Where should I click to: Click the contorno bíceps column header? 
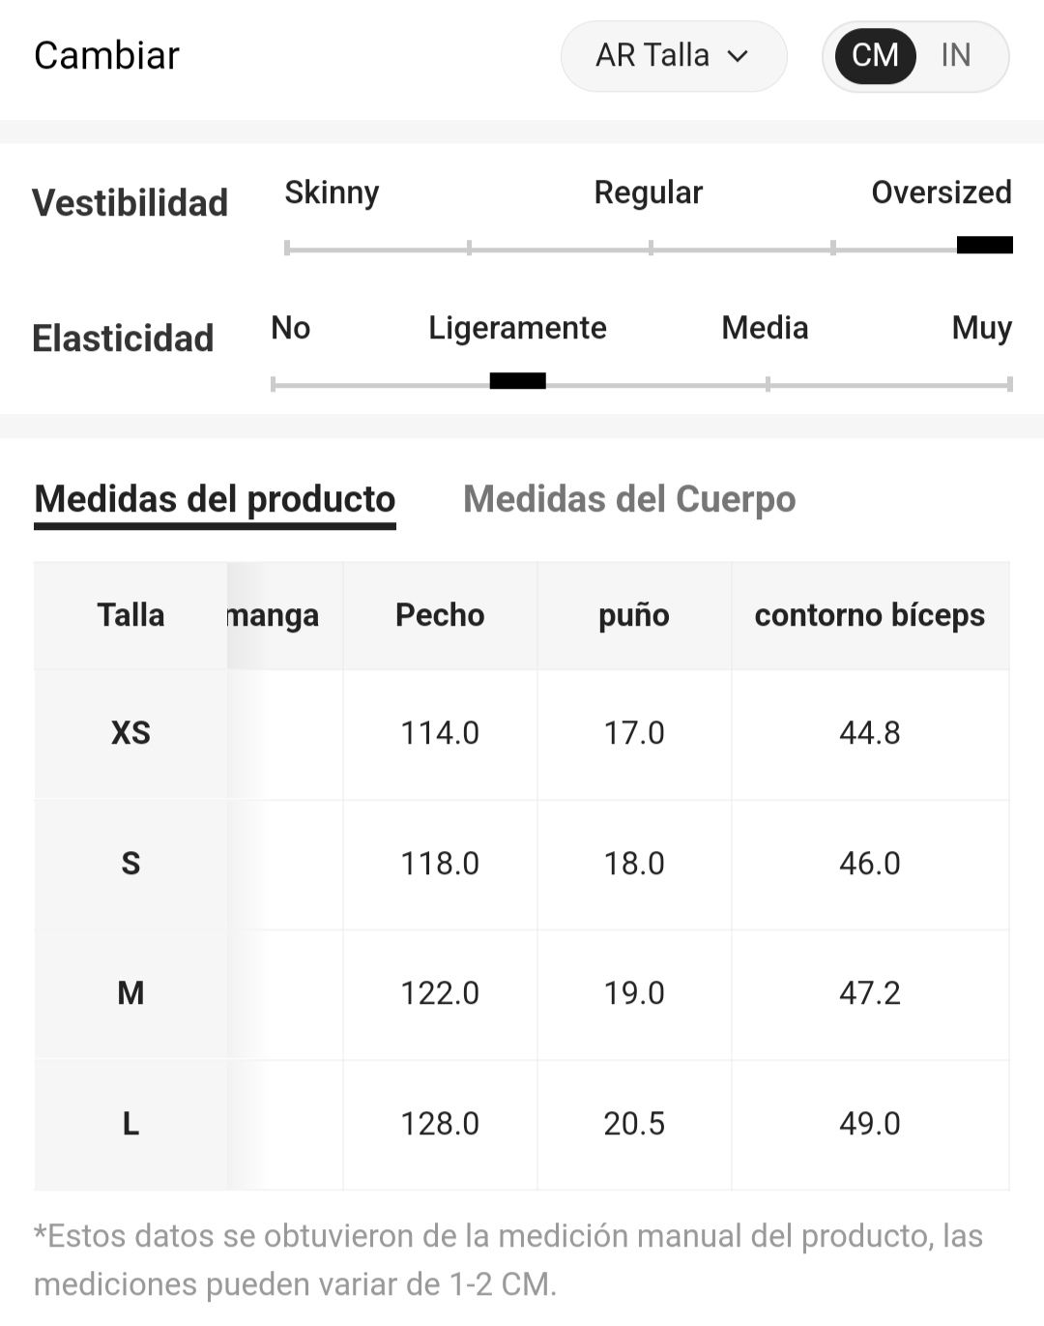[x=870, y=615]
